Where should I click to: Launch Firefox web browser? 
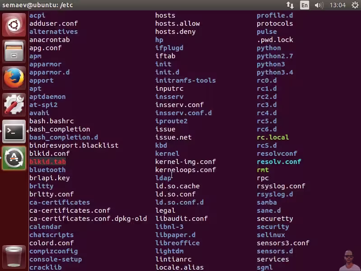point(14,78)
